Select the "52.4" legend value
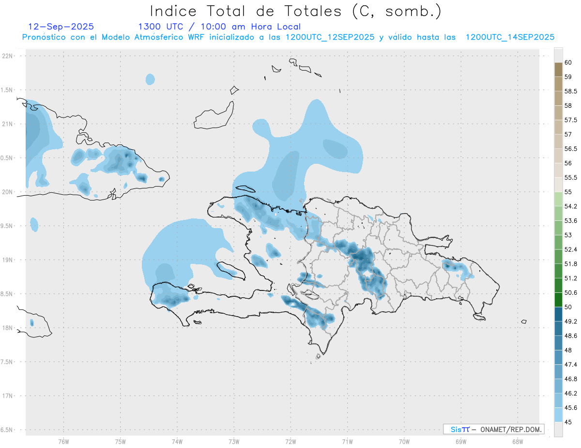This screenshot has width=581, height=448. 570,249
